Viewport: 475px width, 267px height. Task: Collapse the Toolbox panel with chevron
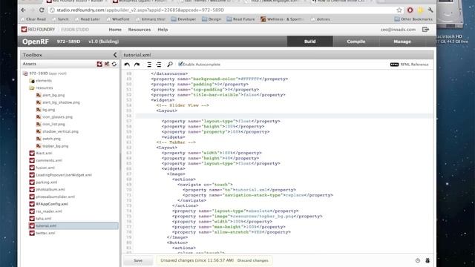[x=115, y=55]
